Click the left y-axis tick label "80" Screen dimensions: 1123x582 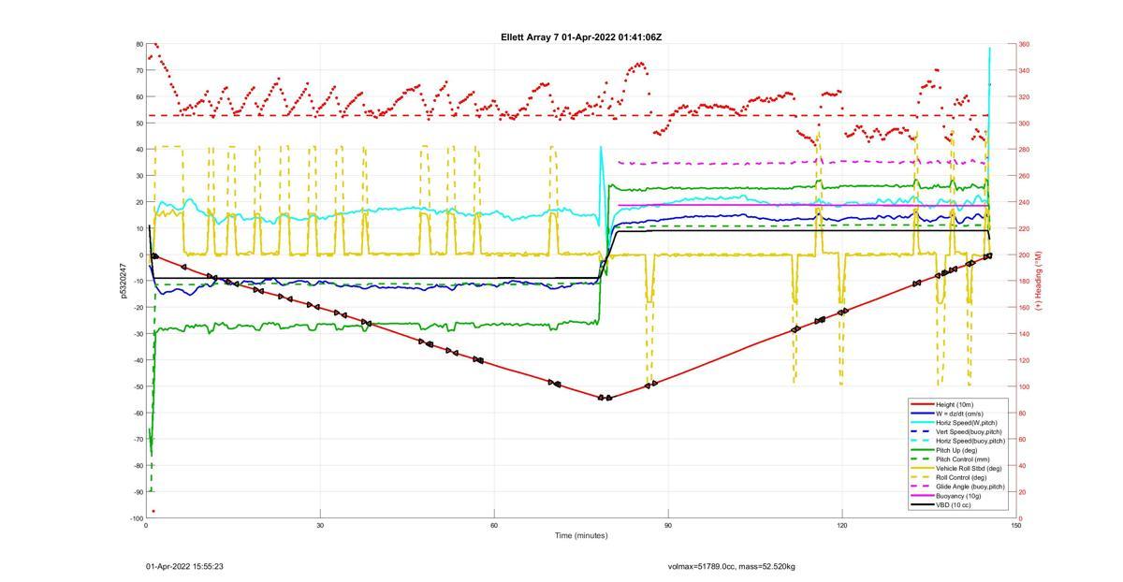point(139,44)
